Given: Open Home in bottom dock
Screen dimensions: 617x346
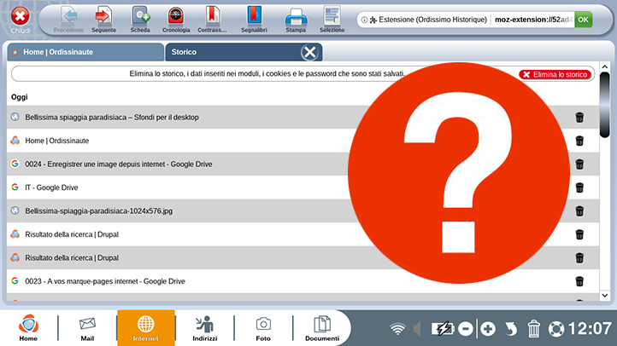Looking at the screenshot, I should [x=28, y=328].
